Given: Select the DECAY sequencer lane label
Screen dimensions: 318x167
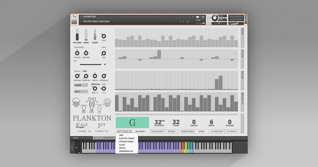Looking at the screenshot, I should coord(242,80).
